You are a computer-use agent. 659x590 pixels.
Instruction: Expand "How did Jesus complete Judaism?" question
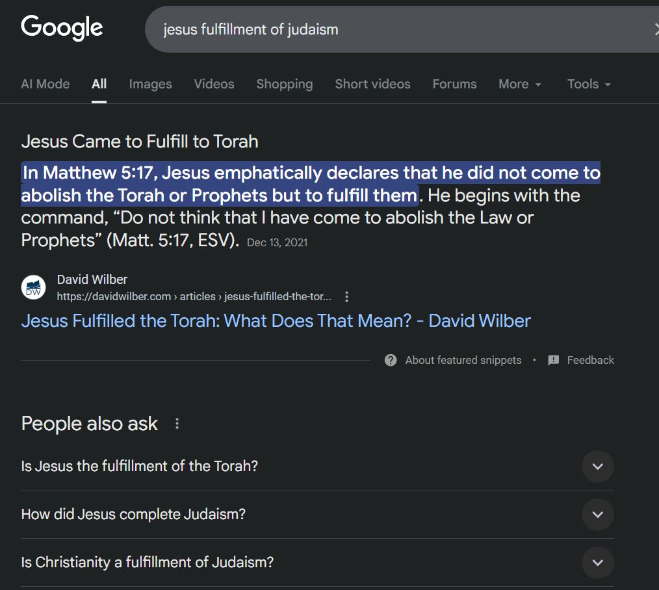[597, 515]
